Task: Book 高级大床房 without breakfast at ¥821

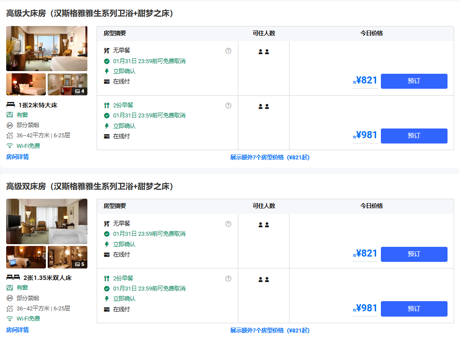Action: pos(414,81)
